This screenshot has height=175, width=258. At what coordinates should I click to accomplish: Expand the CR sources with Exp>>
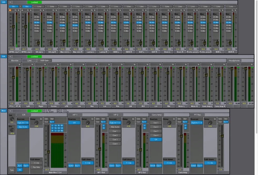click(x=26, y=166)
